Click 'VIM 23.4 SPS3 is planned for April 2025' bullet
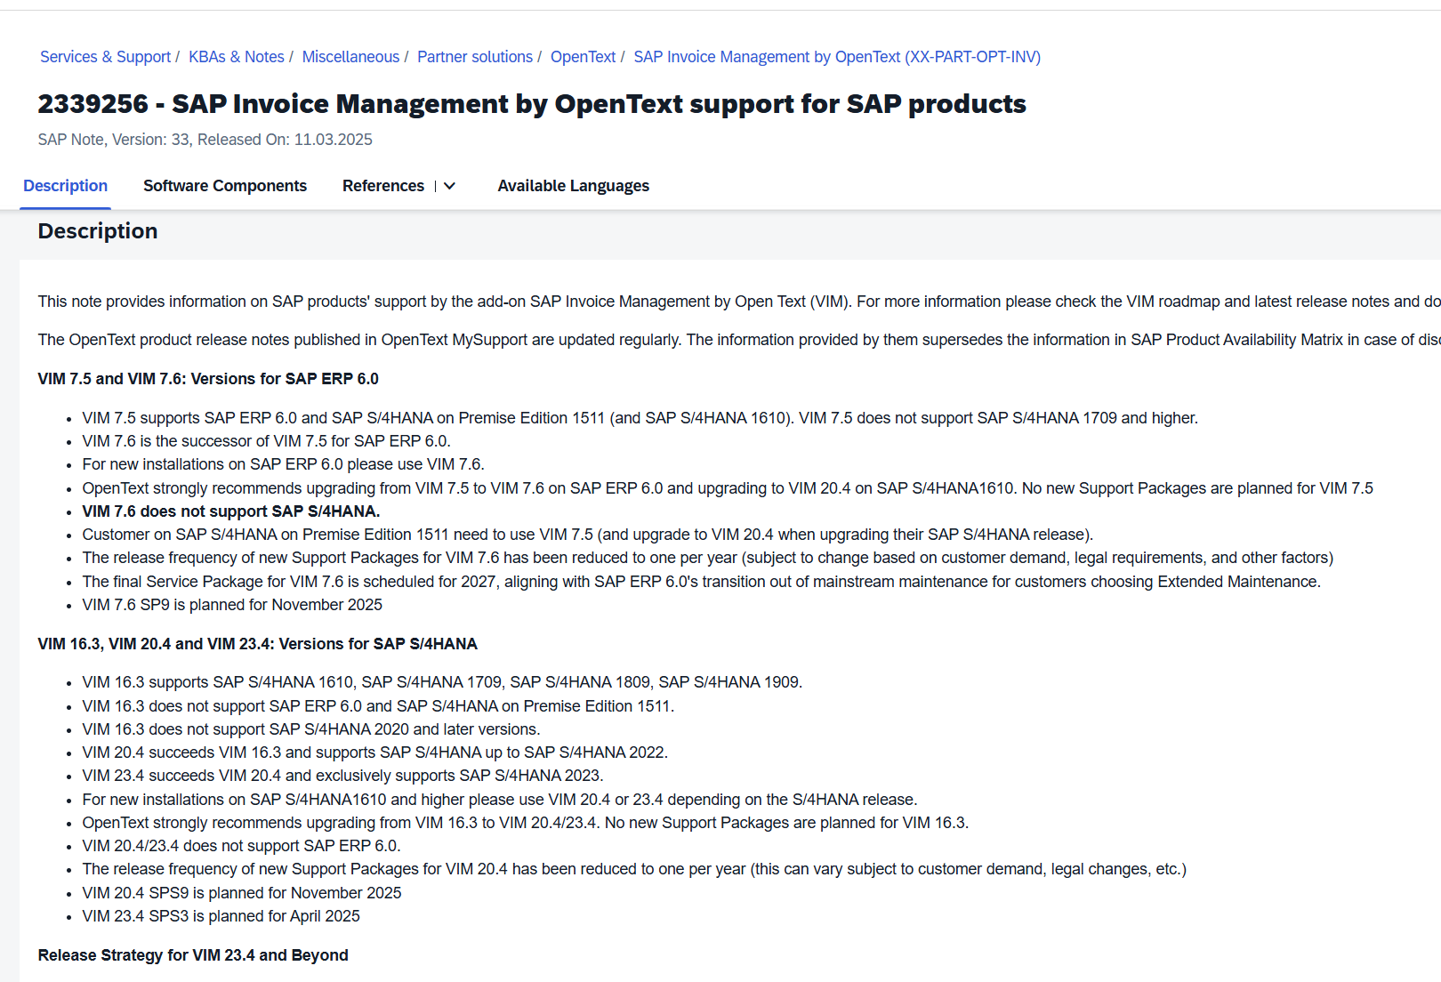This screenshot has height=982, width=1441. click(x=221, y=916)
